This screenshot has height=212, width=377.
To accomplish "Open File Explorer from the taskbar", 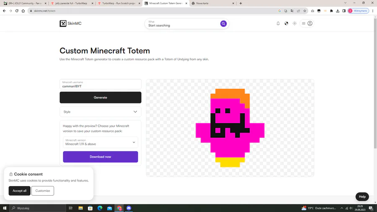I will pyautogui.click(x=80, y=208).
